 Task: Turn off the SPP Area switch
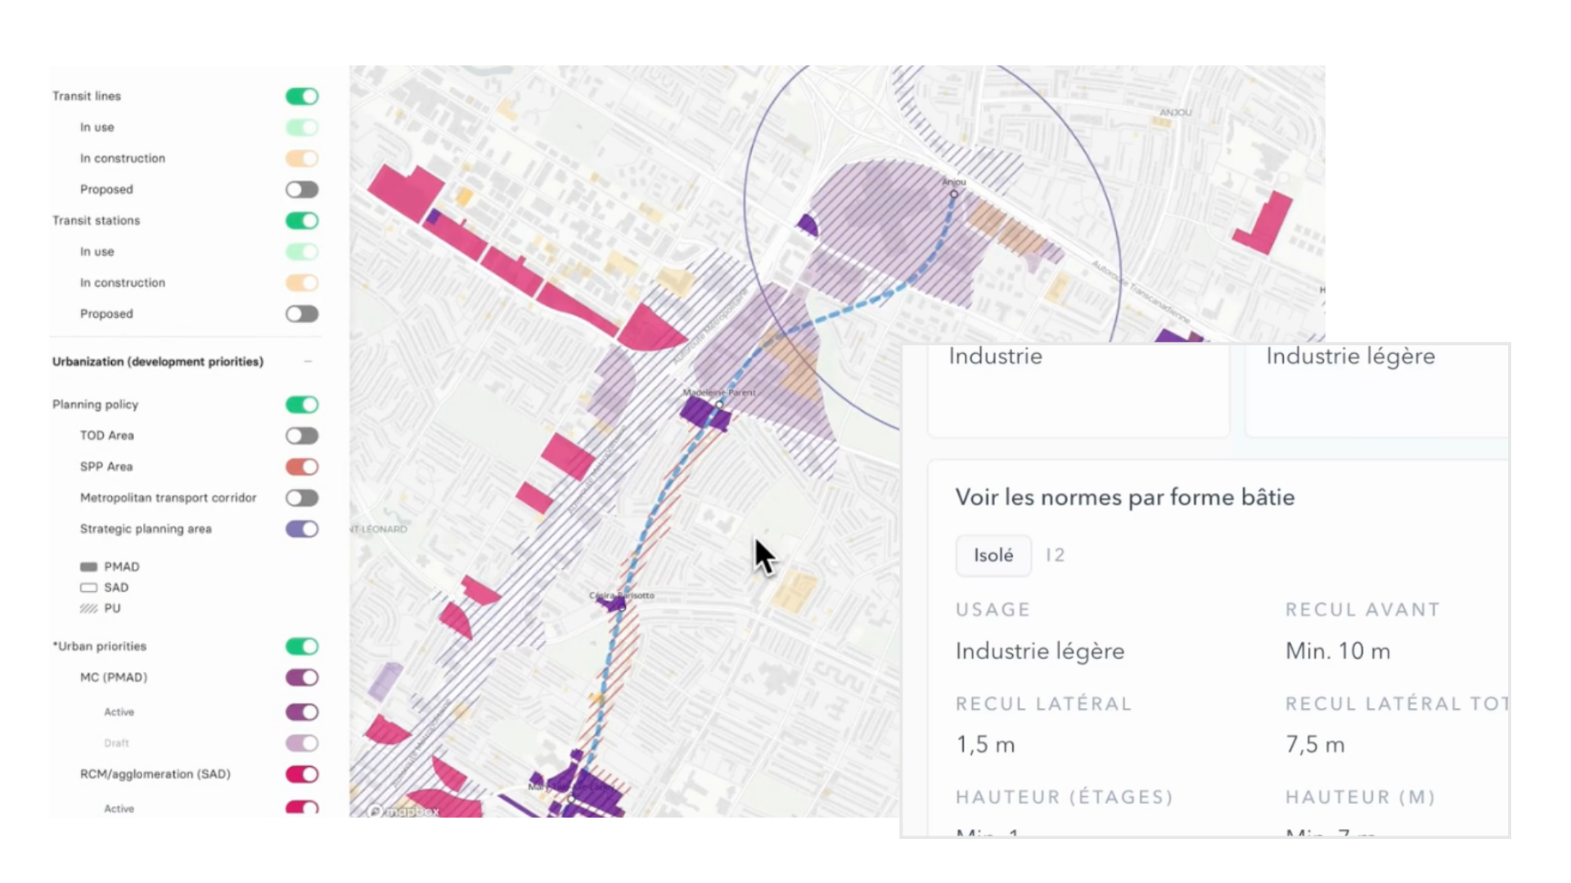(x=302, y=467)
